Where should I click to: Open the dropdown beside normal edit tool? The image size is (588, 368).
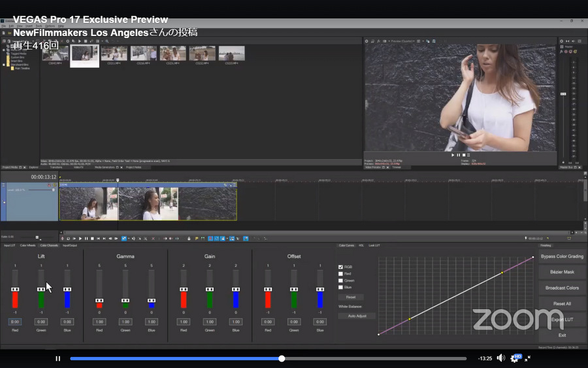click(x=129, y=238)
